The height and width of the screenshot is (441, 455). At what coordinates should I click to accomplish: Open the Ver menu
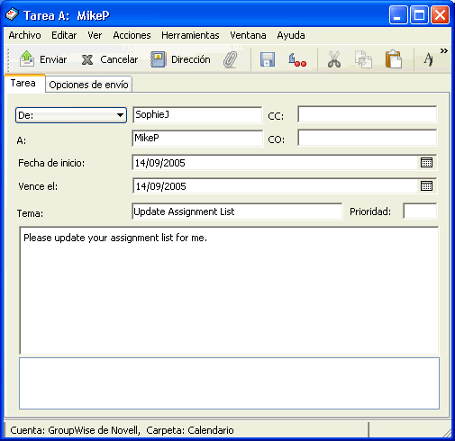click(95, 35)
